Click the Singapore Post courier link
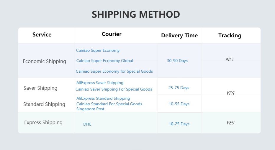Viewport: 275px width, 150px height. pos(90,109)
